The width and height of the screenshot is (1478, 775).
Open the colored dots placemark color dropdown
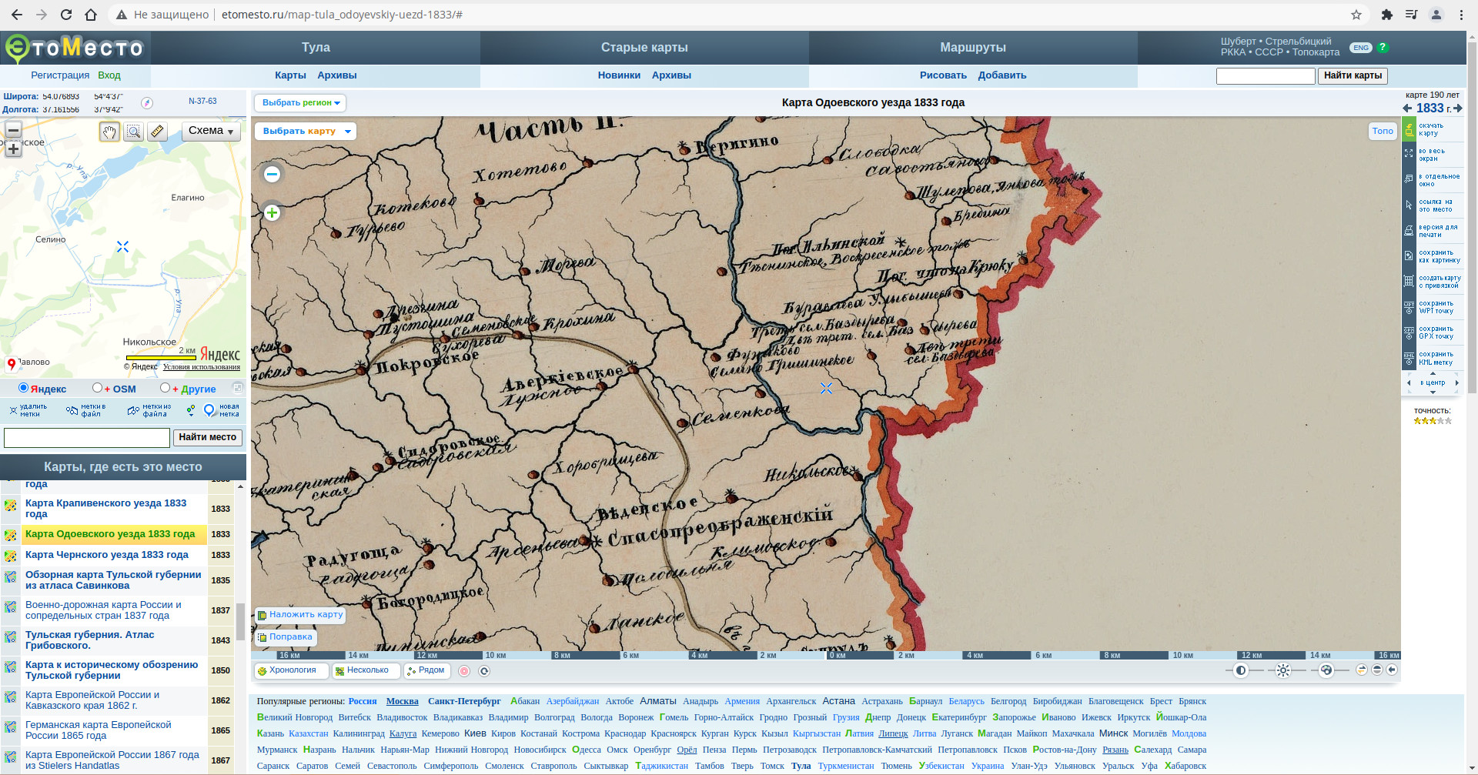click(190, 412)
